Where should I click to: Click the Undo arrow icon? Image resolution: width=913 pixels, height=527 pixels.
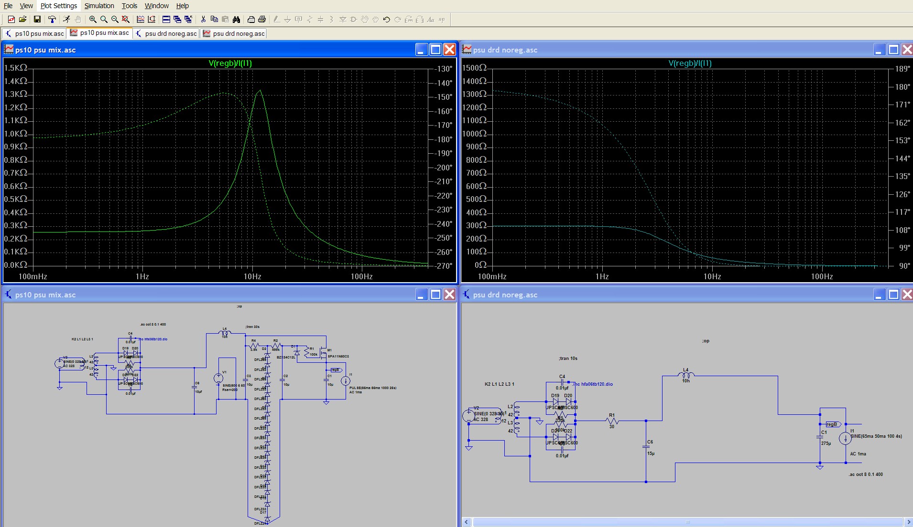387,20
